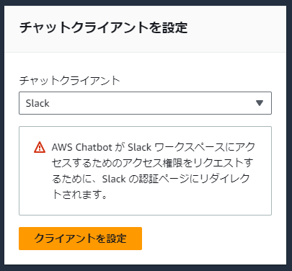
Task: Click the チャットクライアント field label
Action: click(69, 81)
